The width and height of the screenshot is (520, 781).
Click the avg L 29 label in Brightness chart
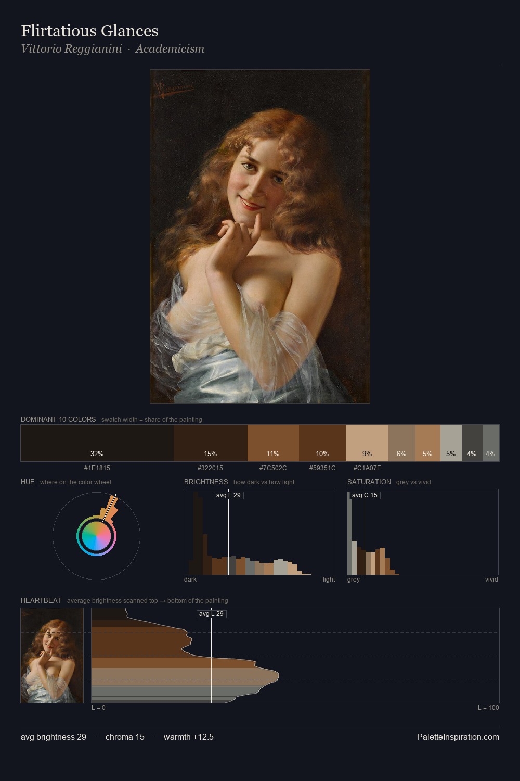pos(229,495)
